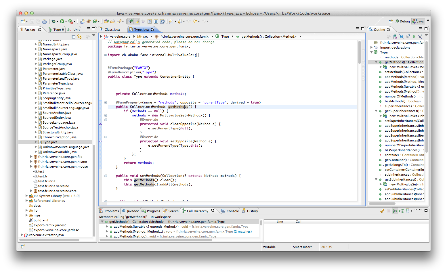Open the Type Hierarchy tab
This screenshot has height=274, width=447.
click(56, 30)
